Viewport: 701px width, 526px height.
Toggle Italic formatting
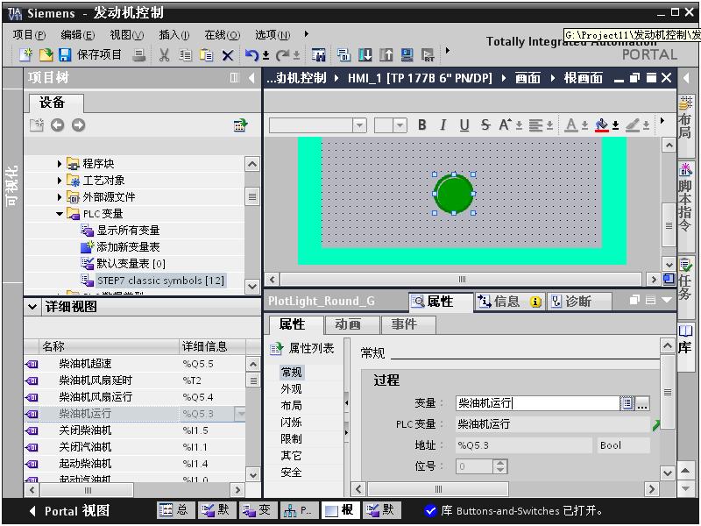(x=443, y=124)
